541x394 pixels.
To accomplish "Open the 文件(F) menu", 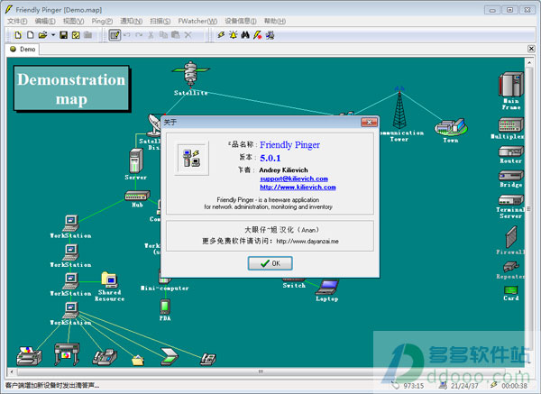I will 17,21.
